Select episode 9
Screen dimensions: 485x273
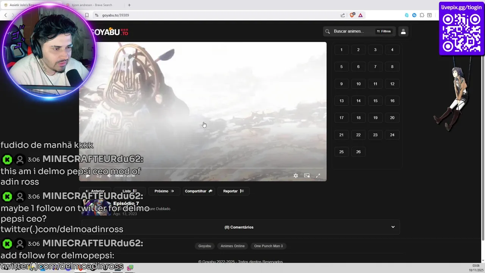[341, 84]
